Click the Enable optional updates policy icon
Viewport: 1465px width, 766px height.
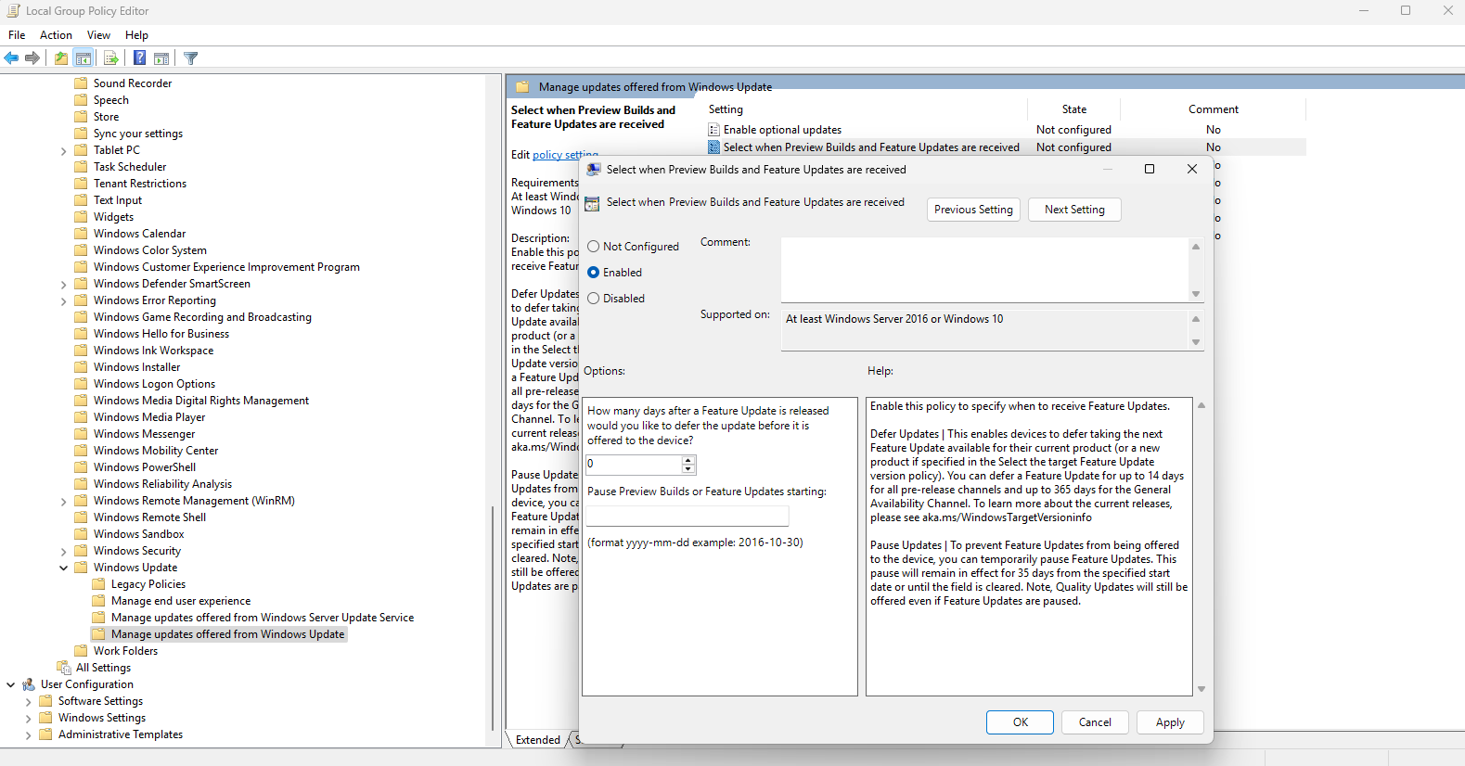(714, 130)
